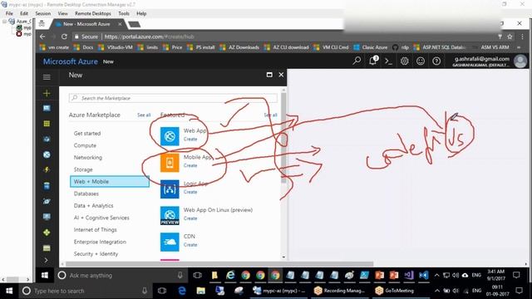Click the lightning bolt Function Apps sidebar icon
The height and width of the screenshot is (299, 532).
click(x=47, y=169)
